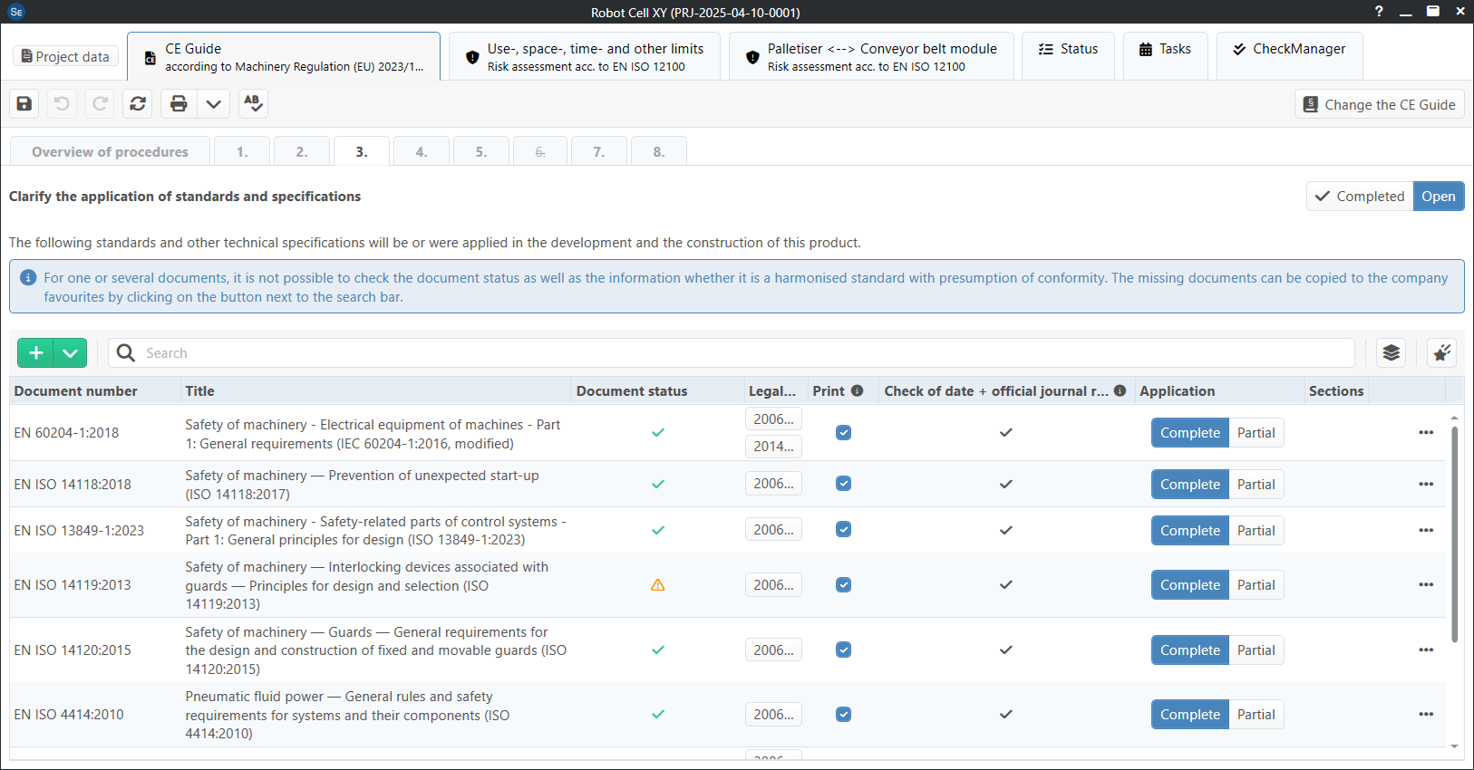Click the standards Search input field

click(x=732, y=353)
